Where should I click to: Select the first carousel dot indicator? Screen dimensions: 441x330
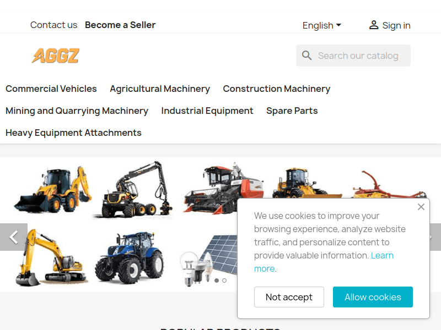point(216,280)
